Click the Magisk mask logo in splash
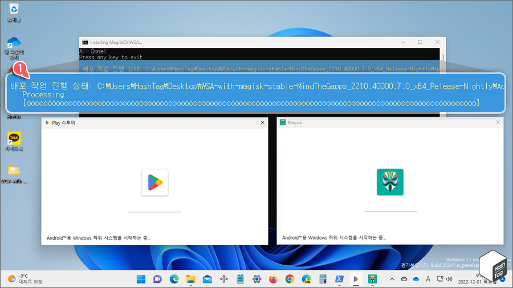 click(390, 182)
